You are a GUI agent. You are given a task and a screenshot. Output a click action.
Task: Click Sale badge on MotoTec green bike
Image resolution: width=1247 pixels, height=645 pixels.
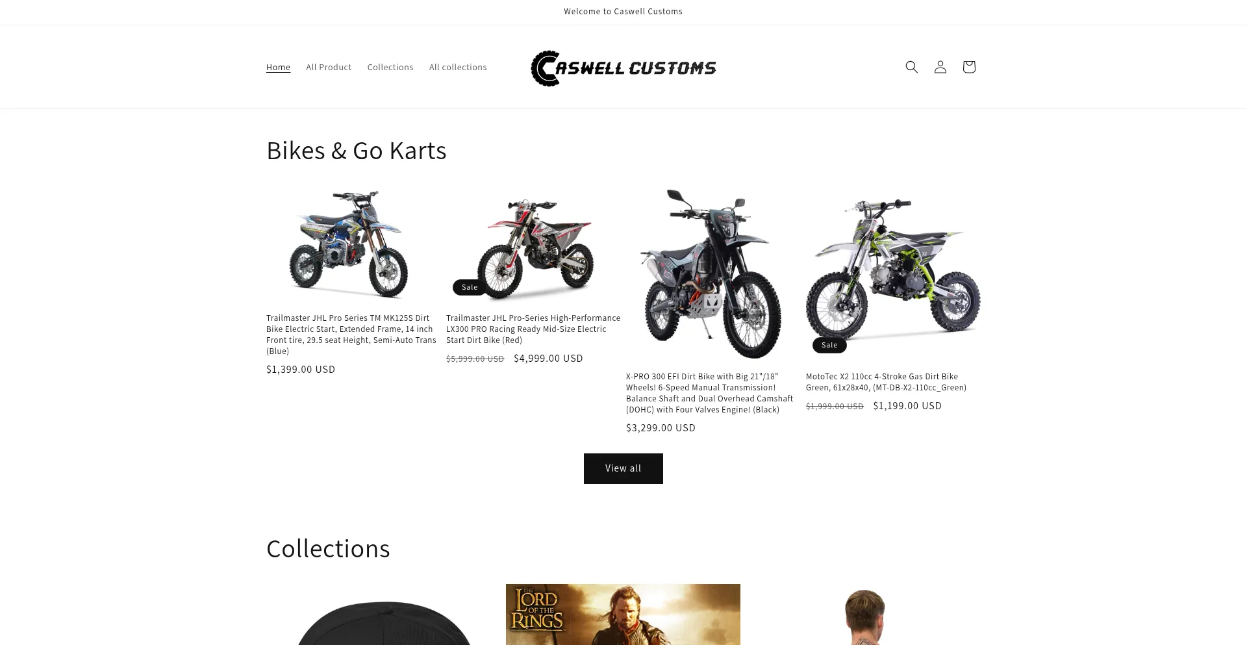[829, 345]
